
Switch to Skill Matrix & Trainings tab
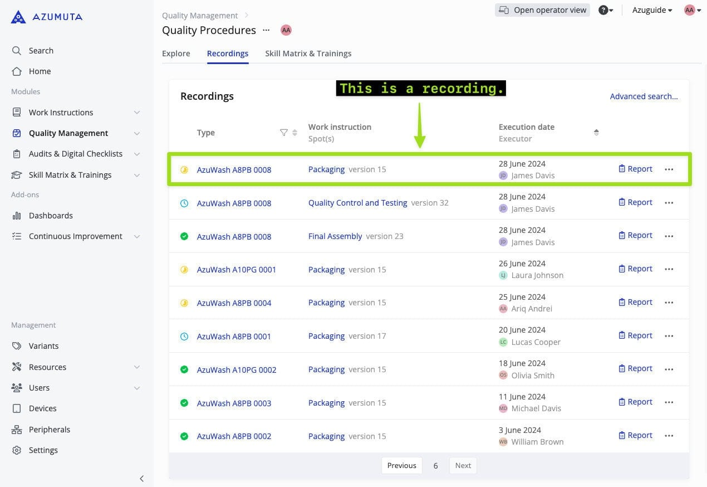tap(308, 53)
